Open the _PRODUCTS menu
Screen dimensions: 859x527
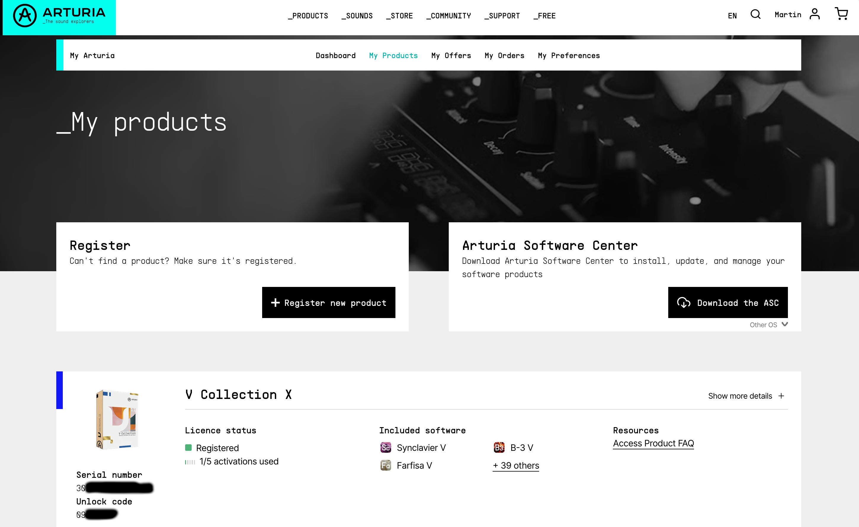click(308, 16)
